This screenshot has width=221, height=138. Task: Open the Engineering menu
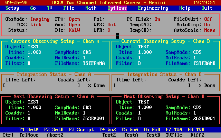153,8
